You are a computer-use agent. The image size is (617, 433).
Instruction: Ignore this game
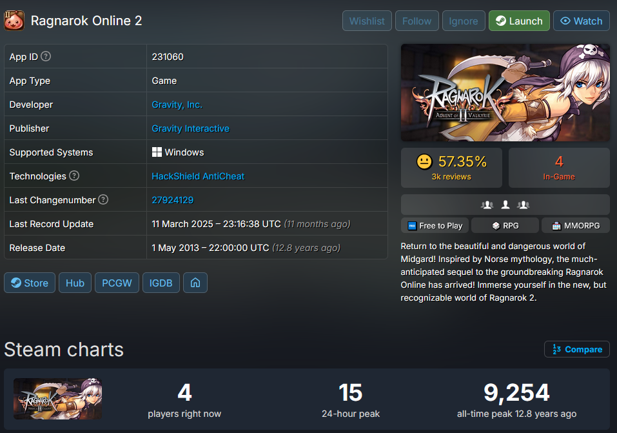coord(463,21)
